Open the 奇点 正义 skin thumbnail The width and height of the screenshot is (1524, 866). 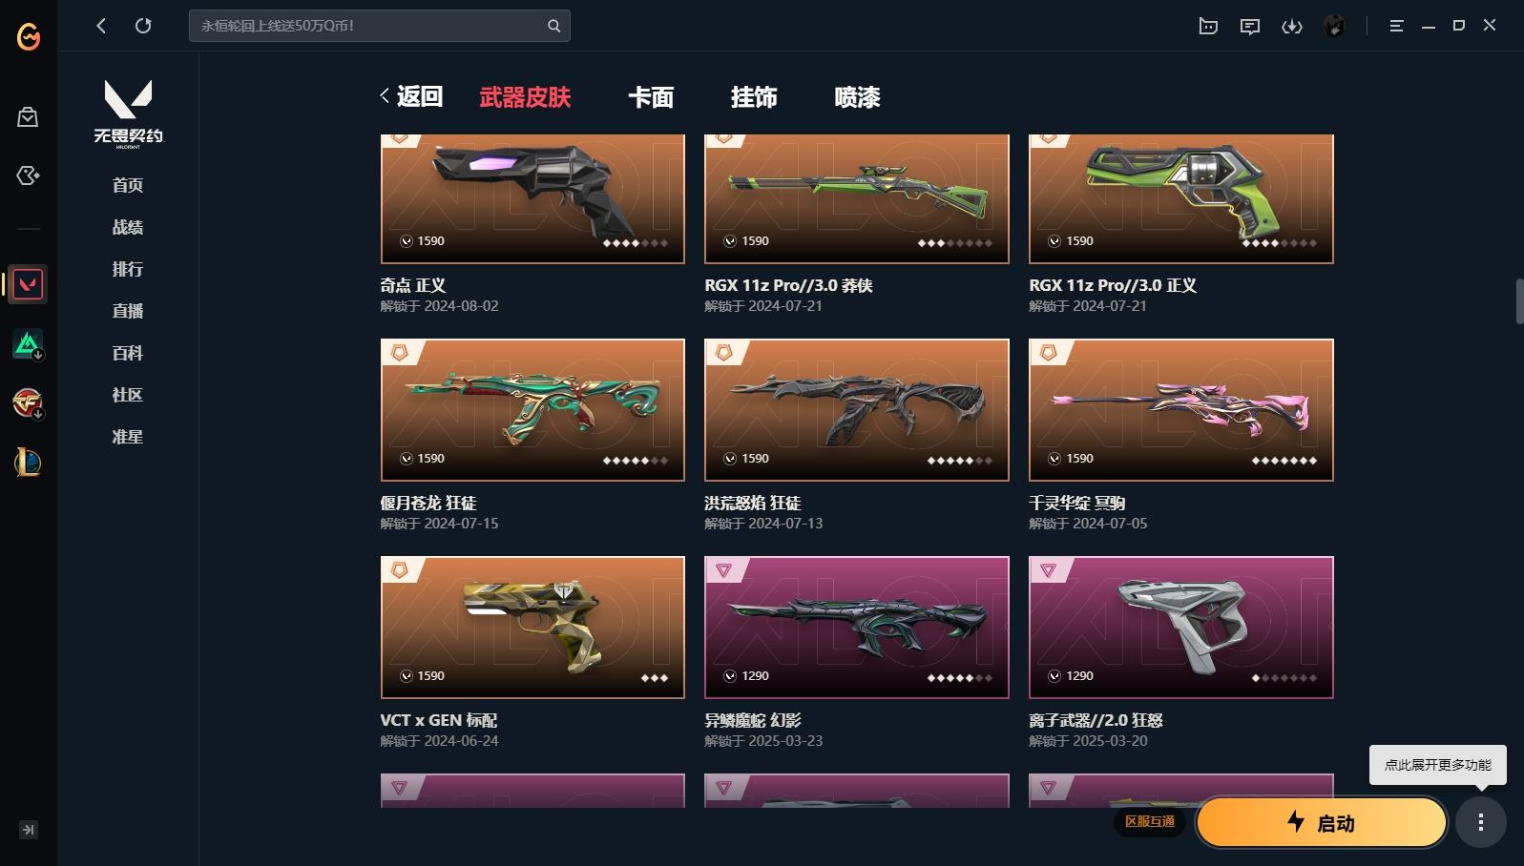(532, 199)
